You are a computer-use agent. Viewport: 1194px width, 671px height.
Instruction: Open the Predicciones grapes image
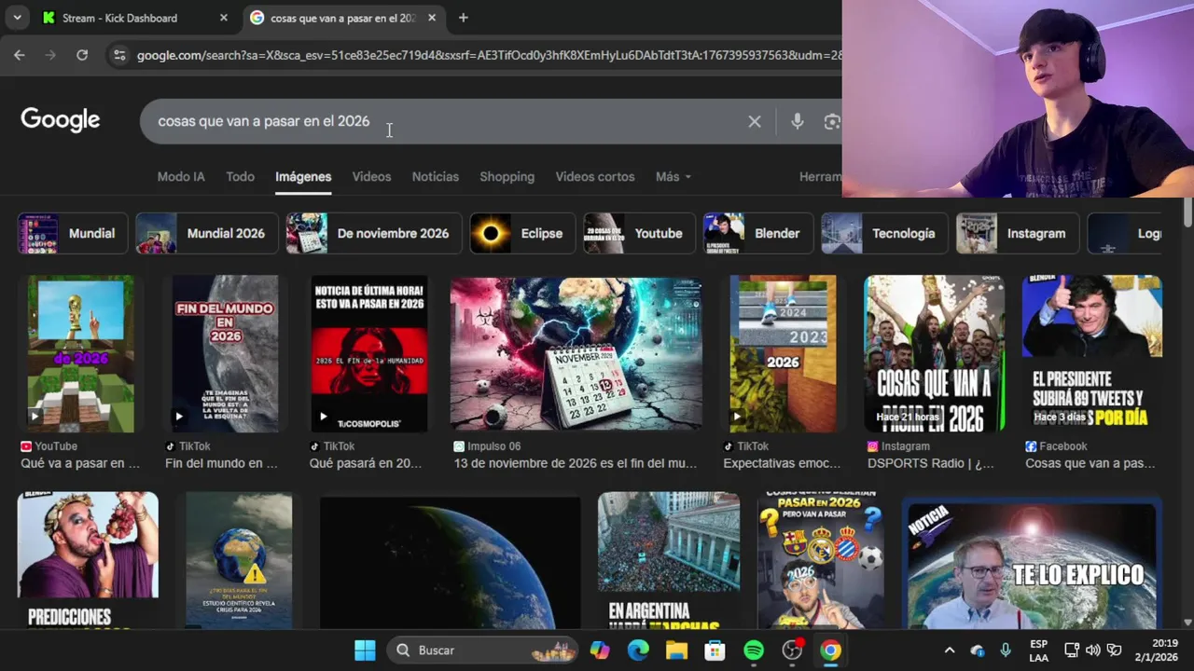pos(88,561)
